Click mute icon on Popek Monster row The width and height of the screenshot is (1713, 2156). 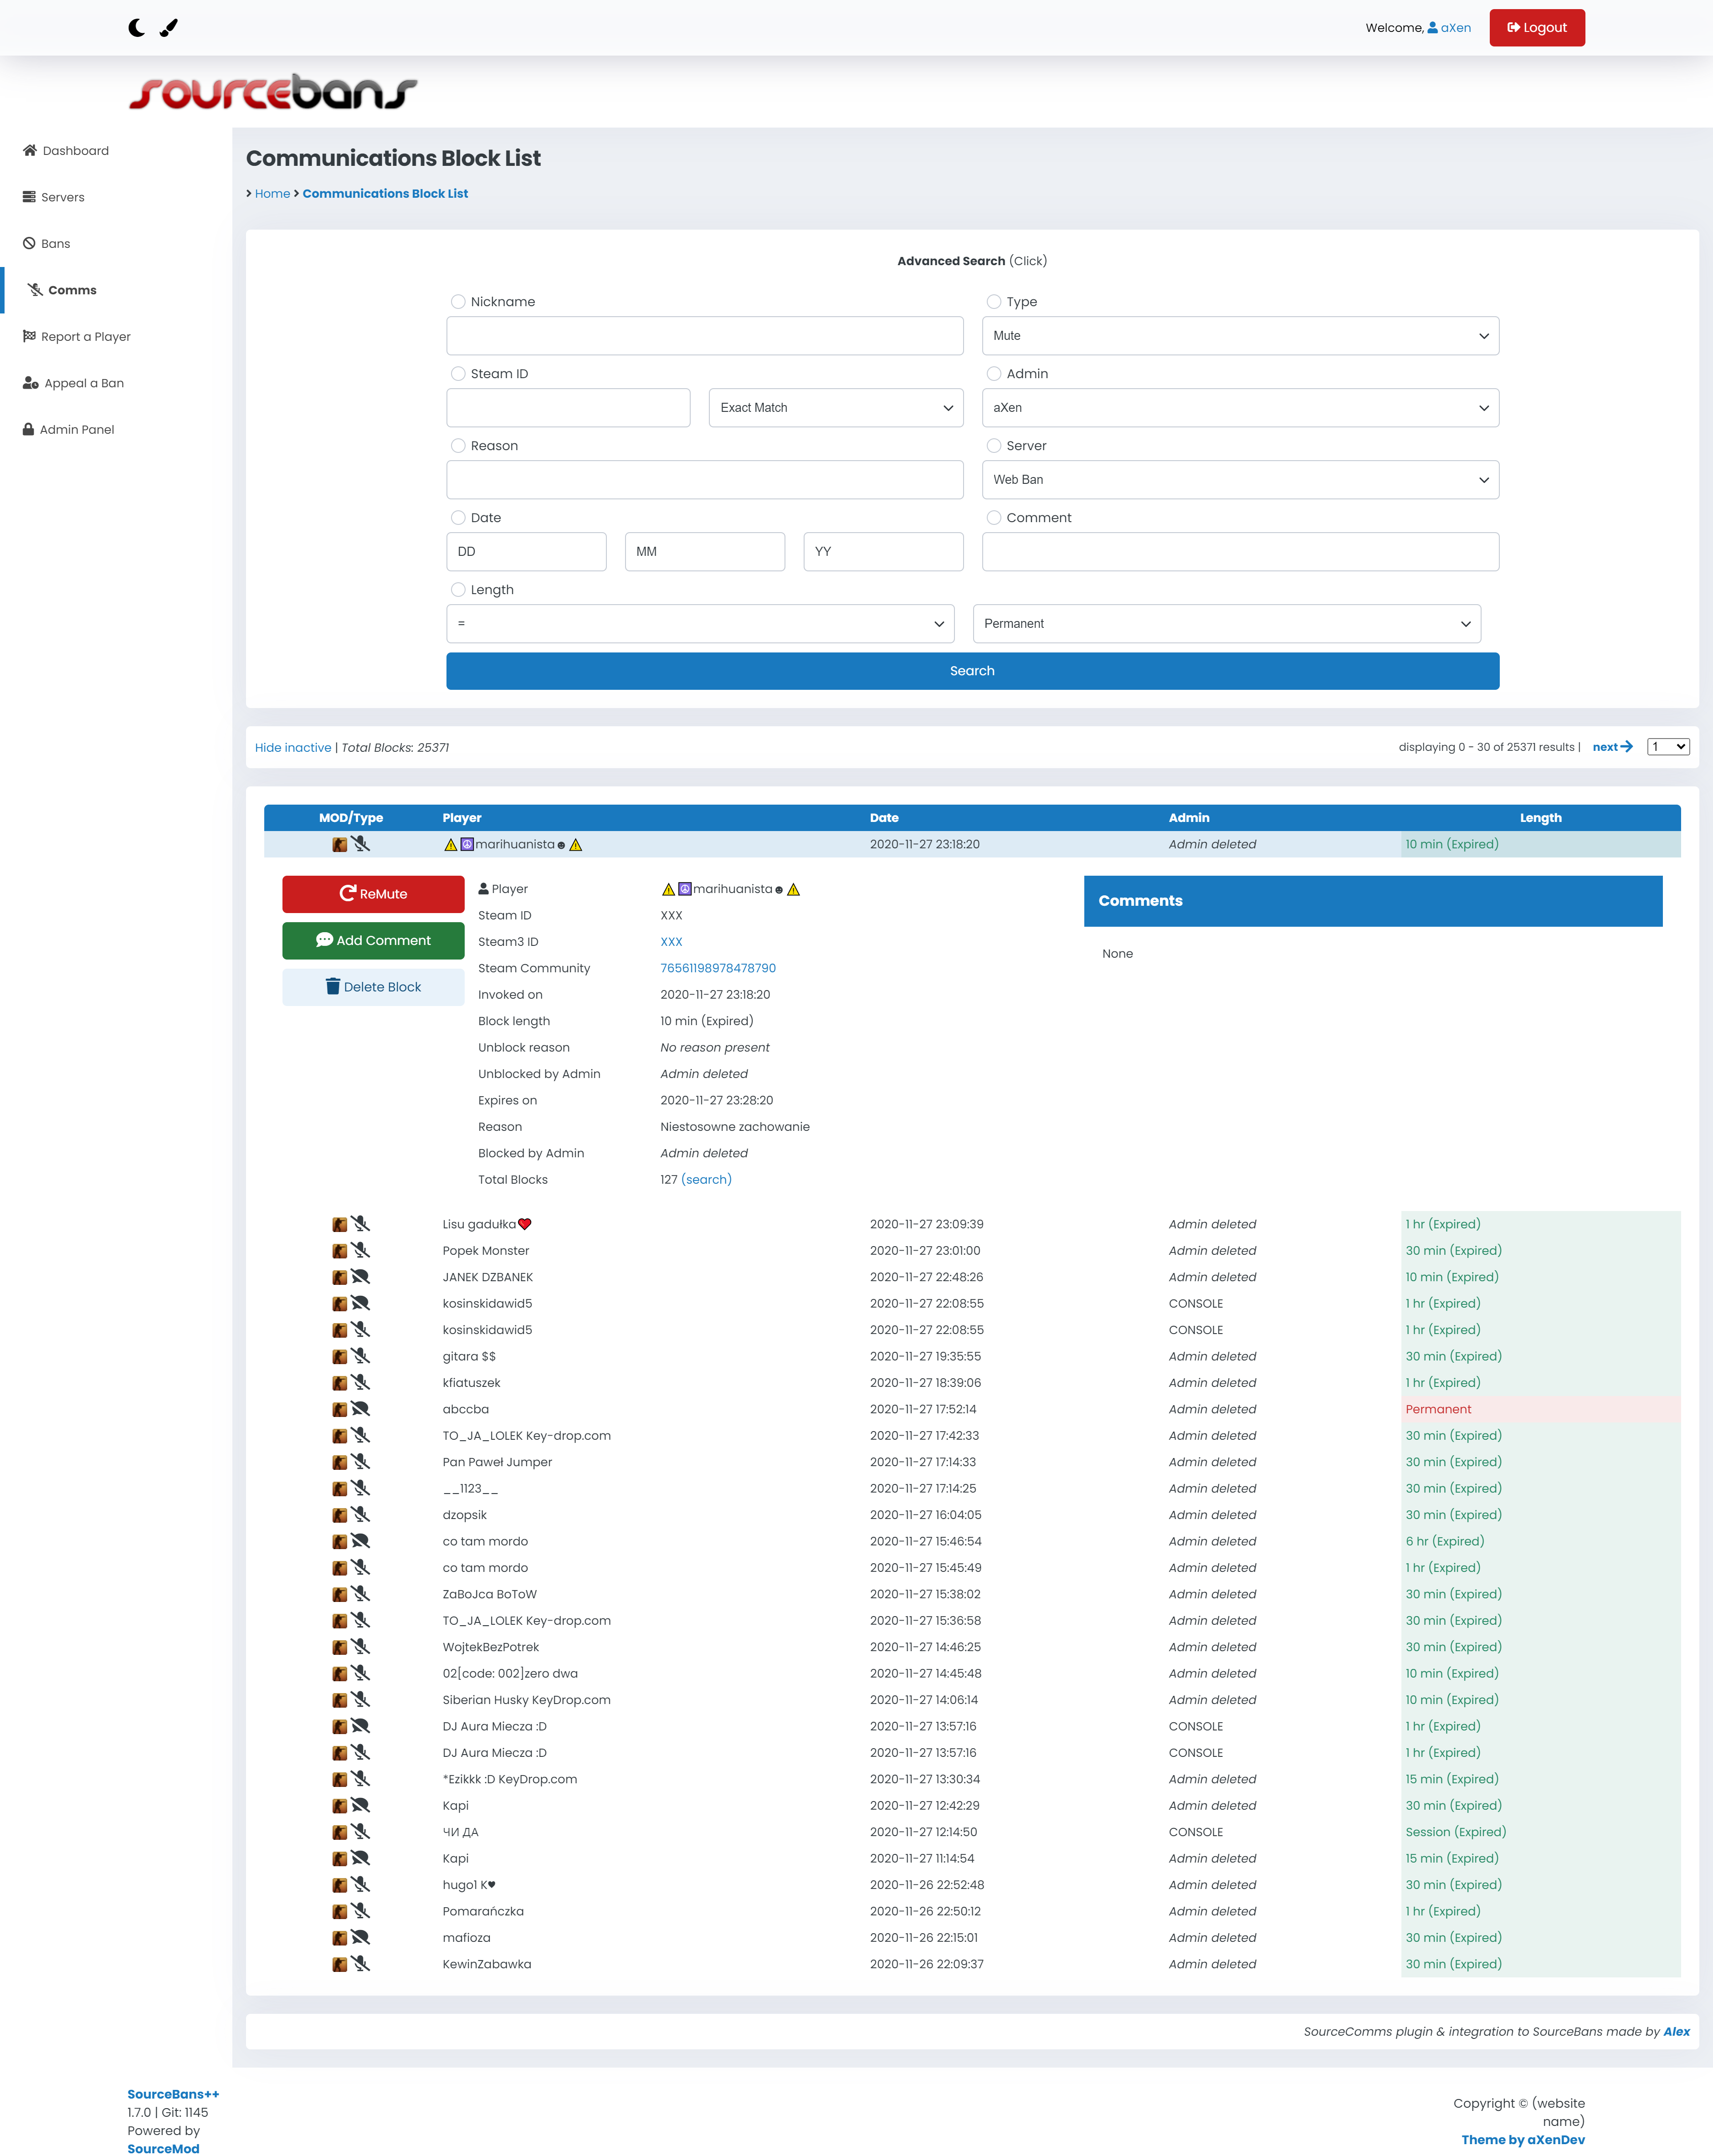click(361, 1251)
